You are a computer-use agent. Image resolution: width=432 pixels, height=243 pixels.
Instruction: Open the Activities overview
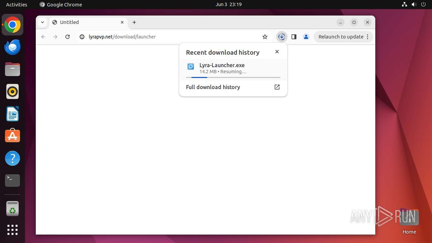coord(17,4)
